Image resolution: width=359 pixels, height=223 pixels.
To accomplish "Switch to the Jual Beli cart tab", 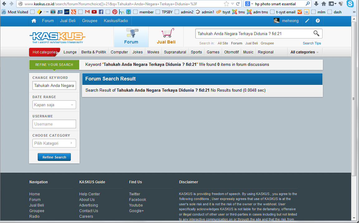I will [166, 37].
